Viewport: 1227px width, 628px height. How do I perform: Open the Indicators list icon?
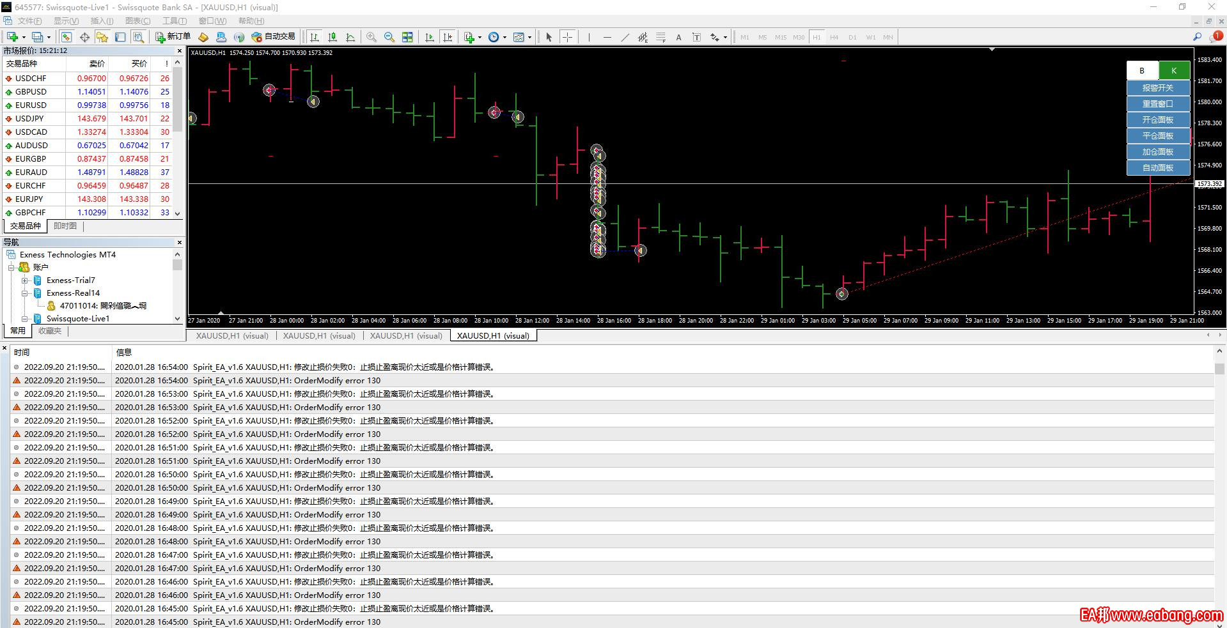click(x=469, y=37)
